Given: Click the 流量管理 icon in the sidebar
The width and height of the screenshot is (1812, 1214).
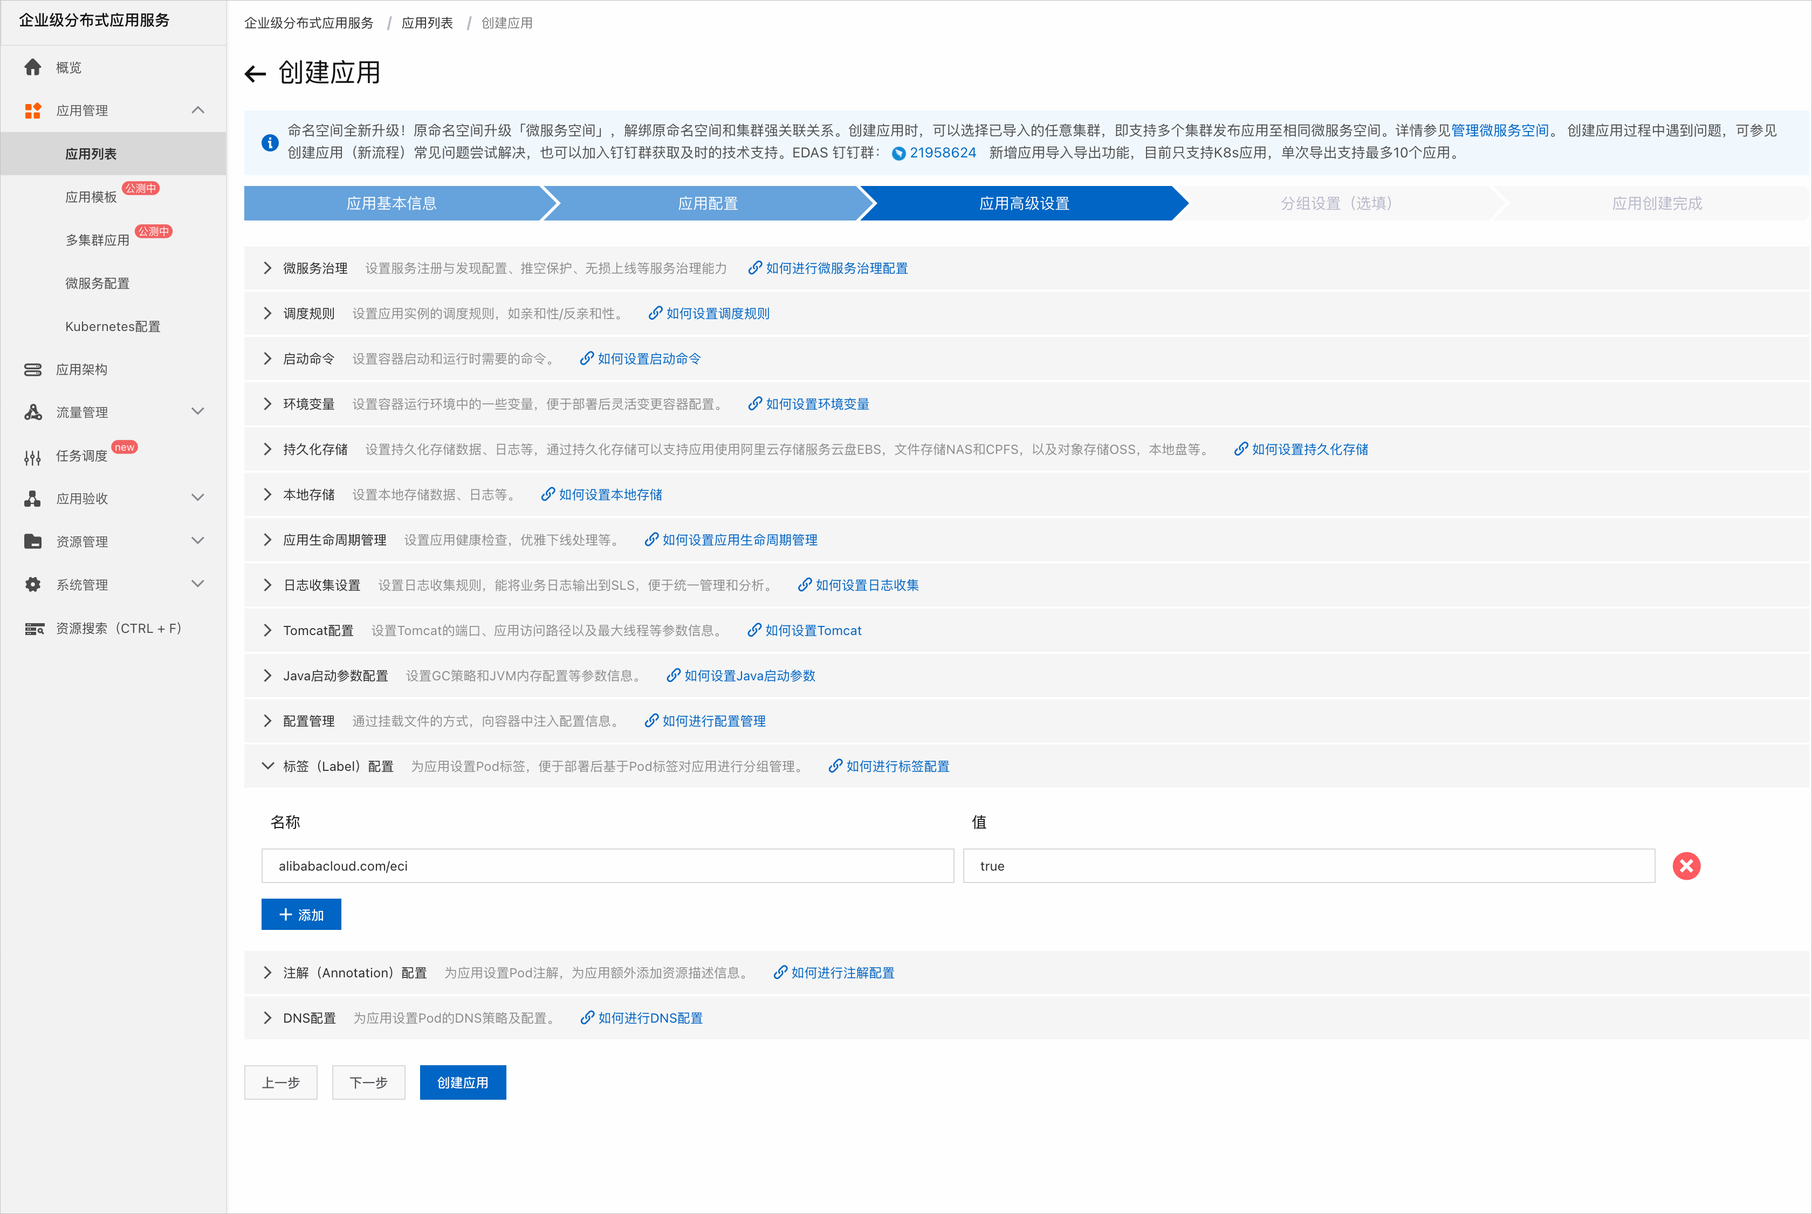Looking at the screenshot, I should tap(32, 412).
